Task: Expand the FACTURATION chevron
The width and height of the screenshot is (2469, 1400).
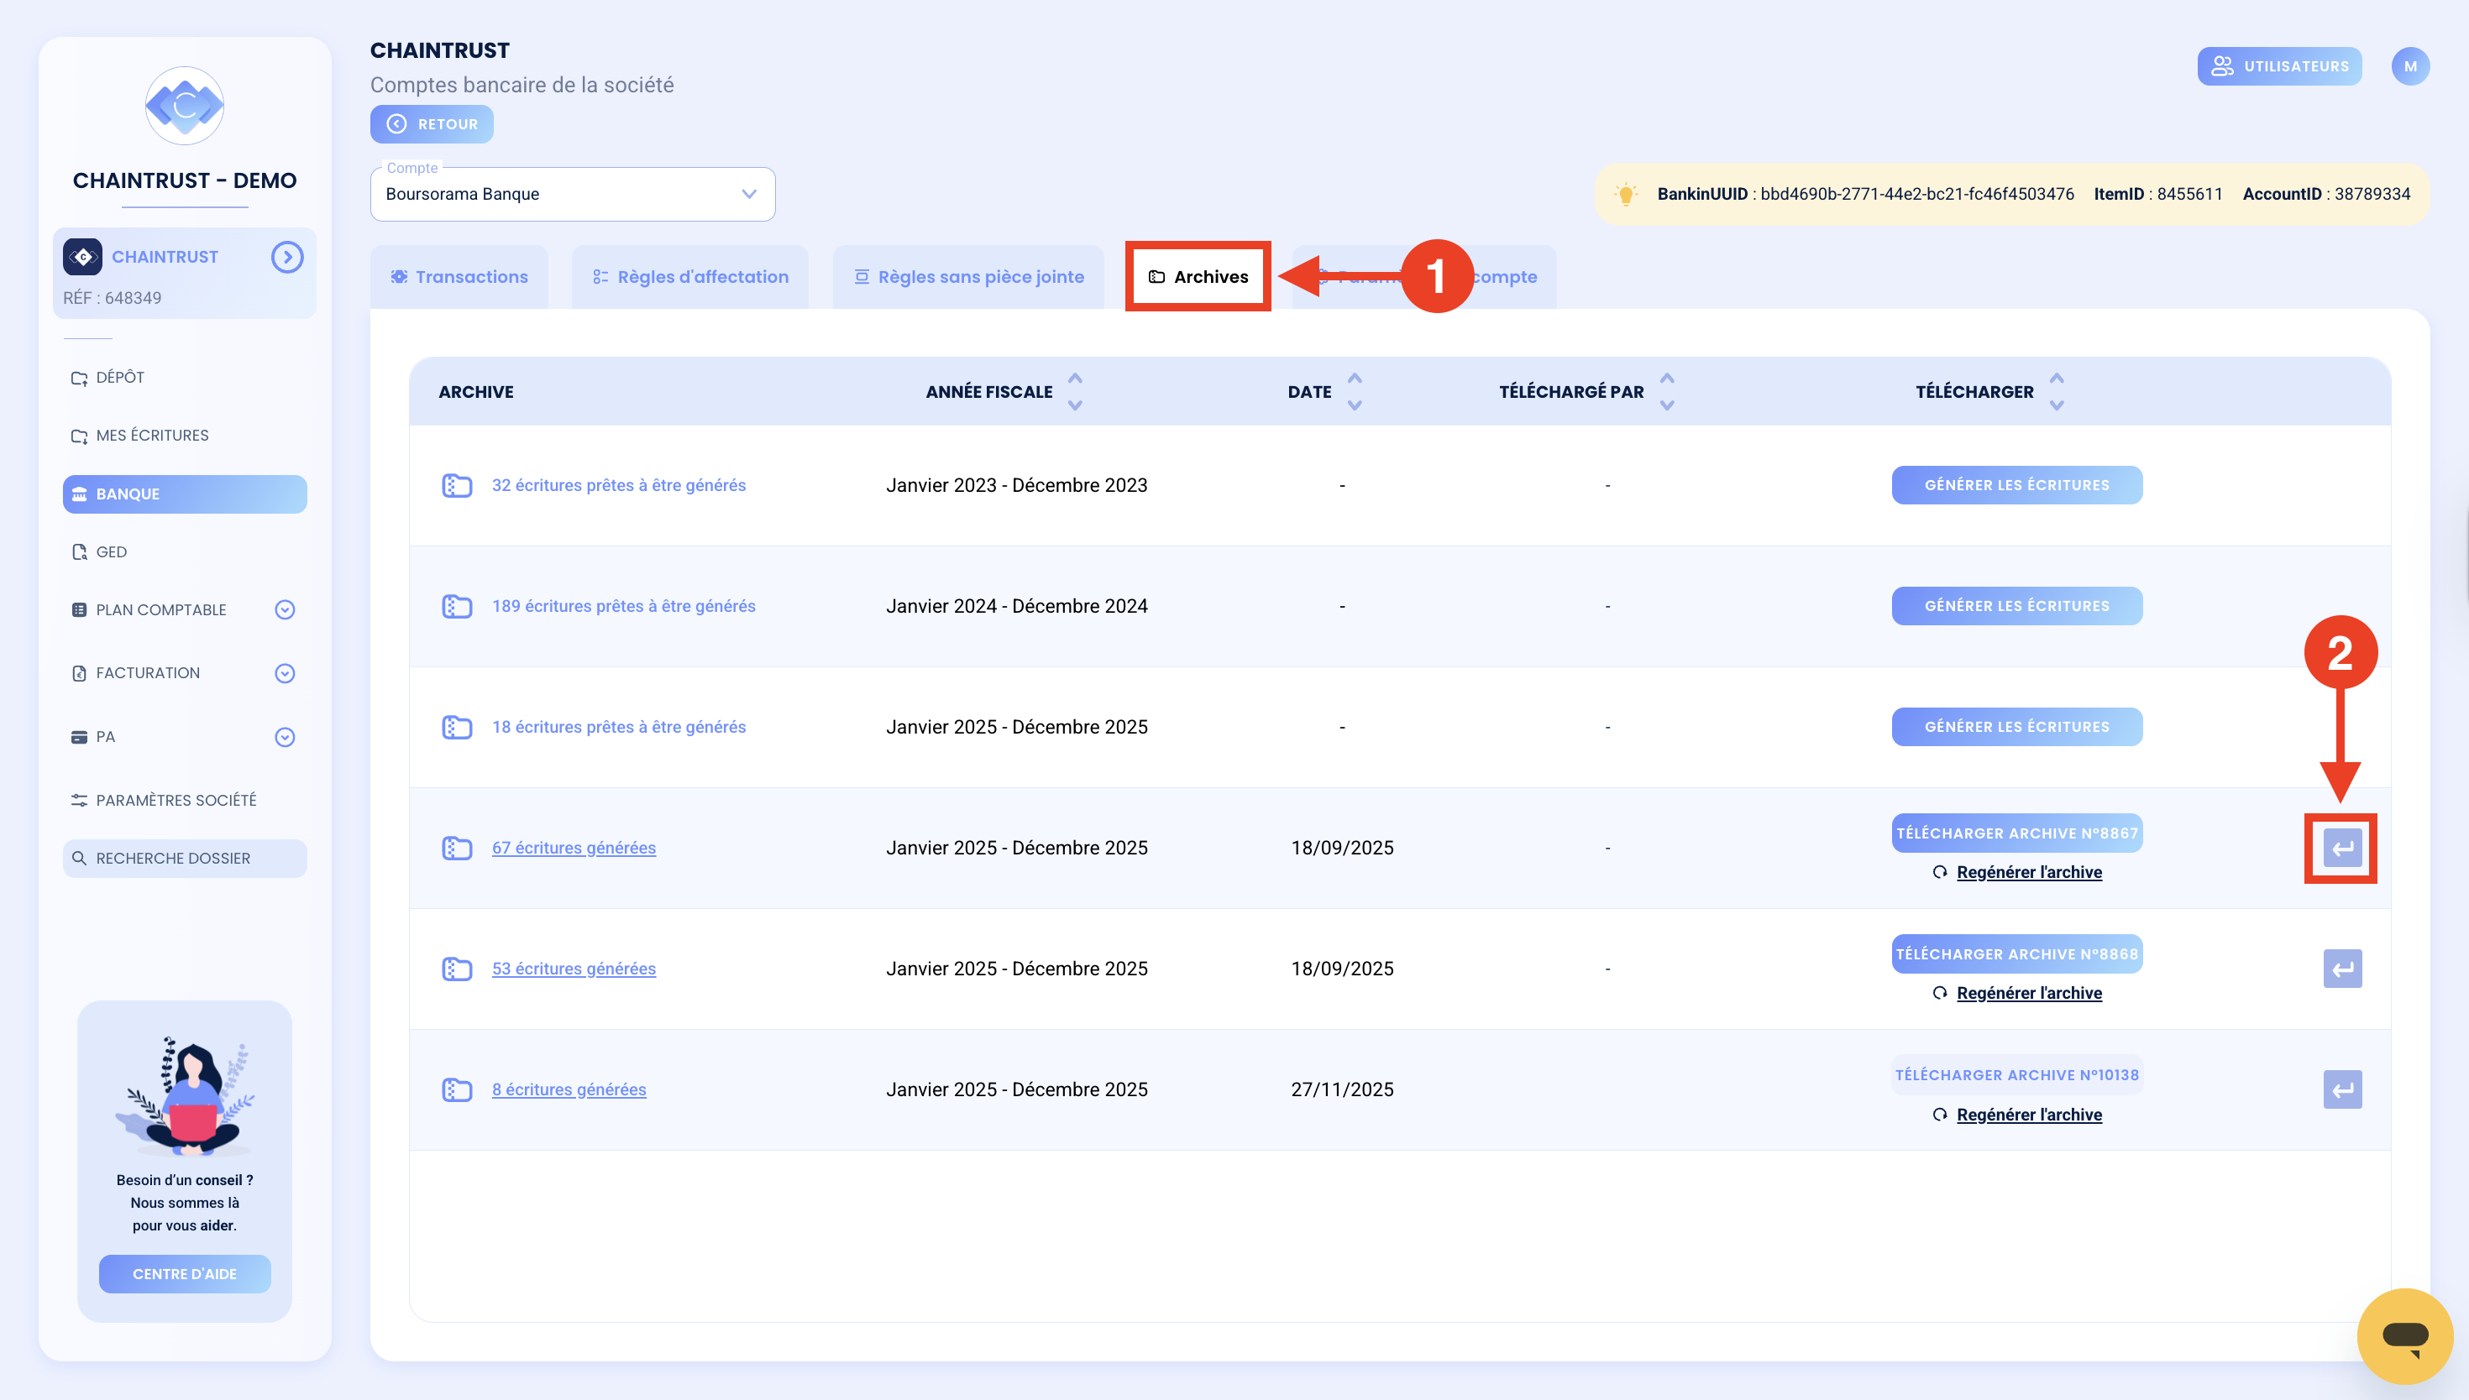Action: (285, 673)
